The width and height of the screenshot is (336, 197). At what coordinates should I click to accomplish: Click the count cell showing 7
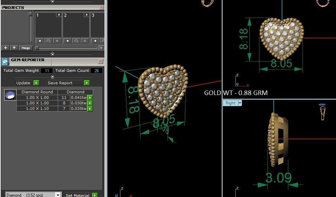(x=64, y=109)
